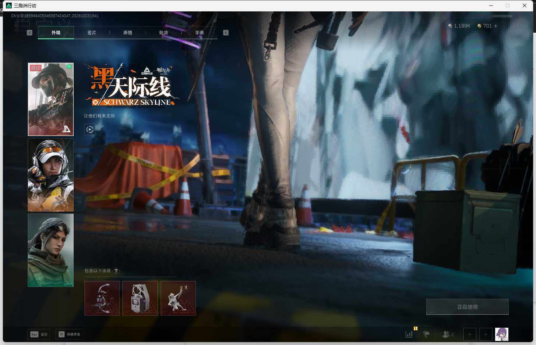536x345 pixels.
Task: Switch to the 表情 tab
Action: [128, 33]
